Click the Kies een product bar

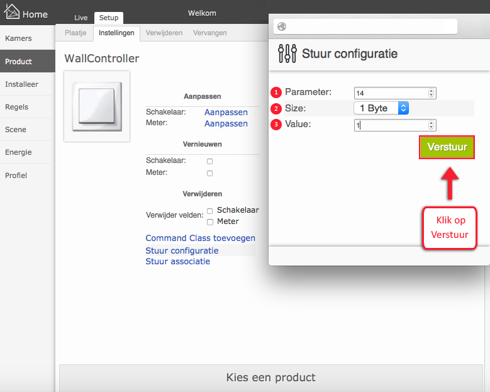271,378
